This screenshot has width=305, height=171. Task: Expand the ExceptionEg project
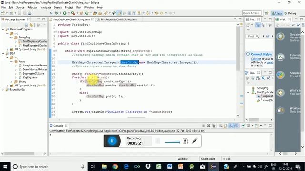(x=3, y=90)
